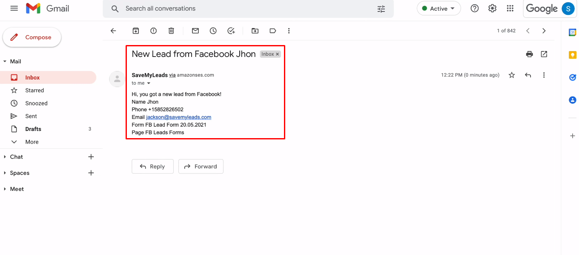
Task: Open the main menu hamburger icon
Action: [x=14, y=8]
